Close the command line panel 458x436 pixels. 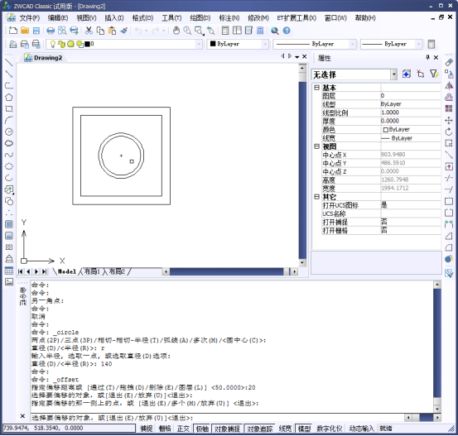point(22,415)
